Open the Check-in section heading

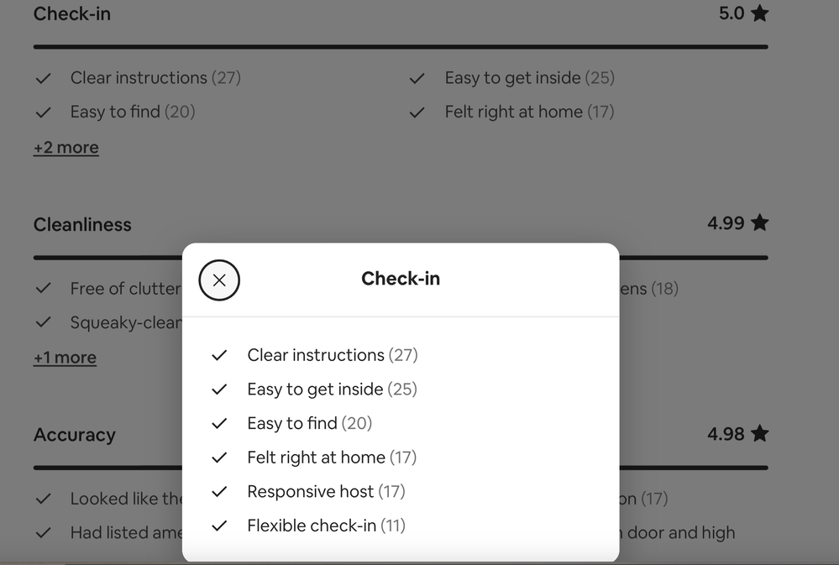[71, 13]
